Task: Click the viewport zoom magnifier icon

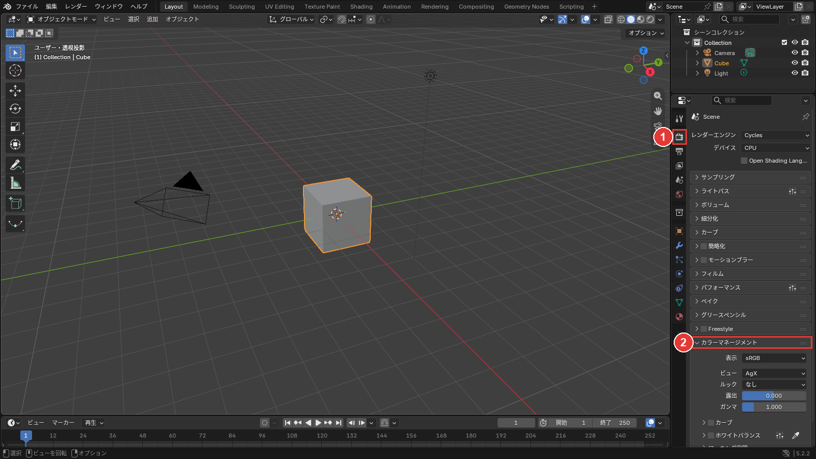Action: tap(658, 96)
